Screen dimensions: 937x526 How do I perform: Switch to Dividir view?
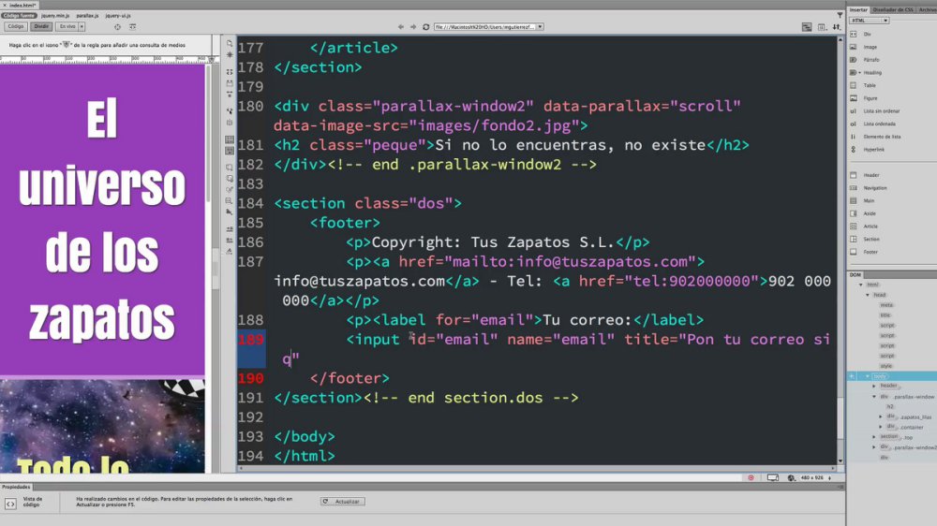[x=41, y=26]
